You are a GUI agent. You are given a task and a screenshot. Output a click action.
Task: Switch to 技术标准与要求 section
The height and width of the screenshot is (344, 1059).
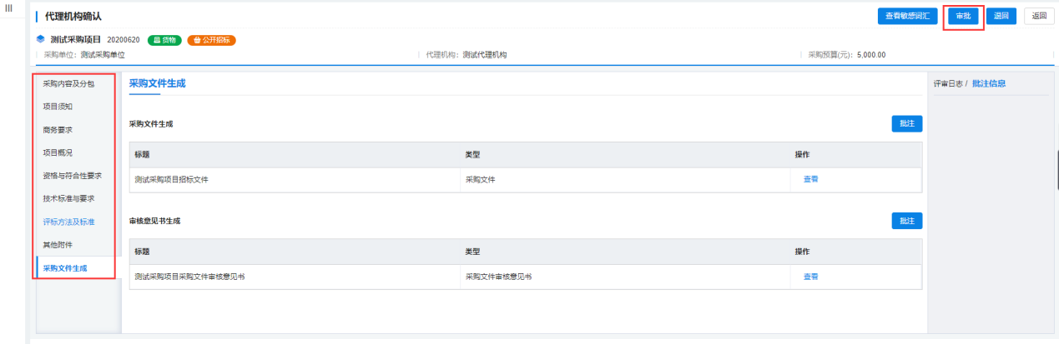pyautogui.click(x=68, y=198)
